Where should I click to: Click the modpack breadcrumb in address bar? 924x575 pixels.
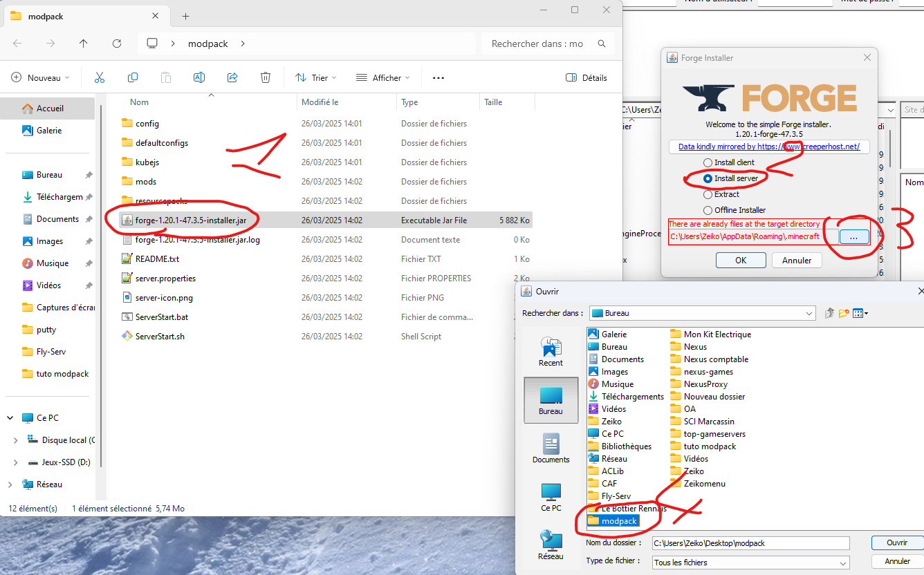click(208, 44)
